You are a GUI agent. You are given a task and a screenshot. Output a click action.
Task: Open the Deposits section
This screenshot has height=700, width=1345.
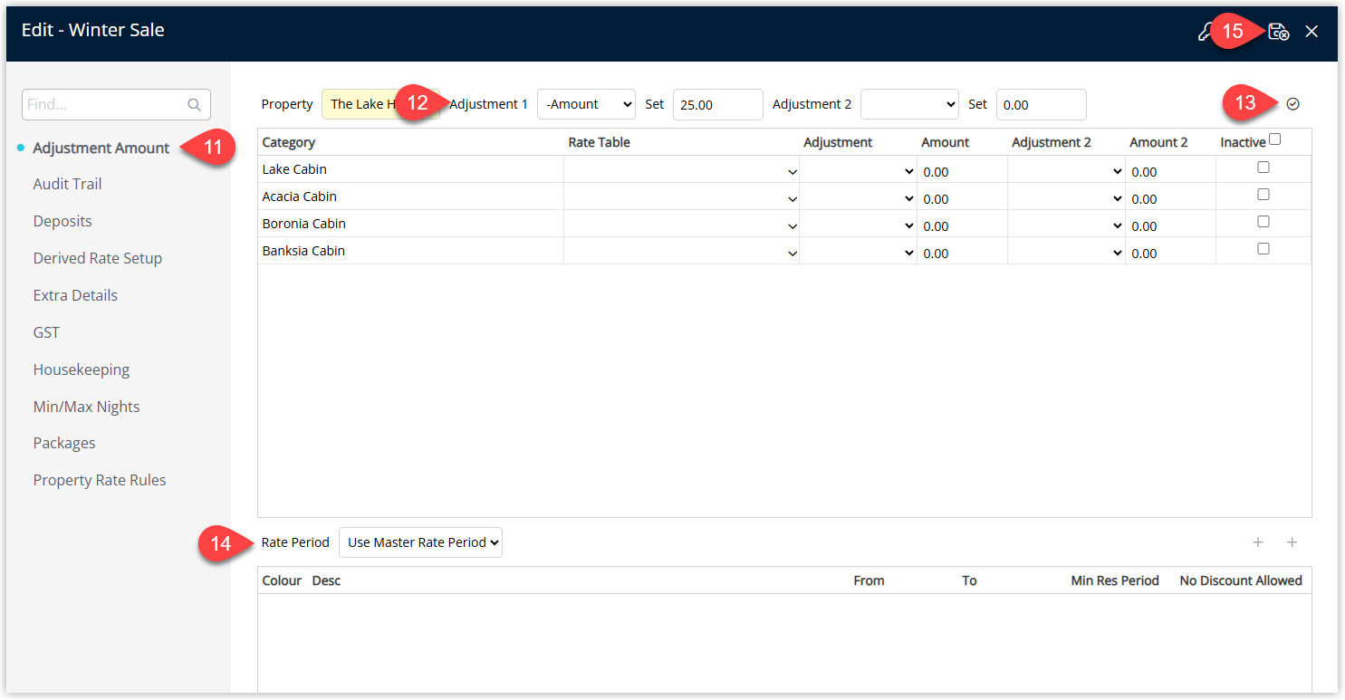coord(62,221)
